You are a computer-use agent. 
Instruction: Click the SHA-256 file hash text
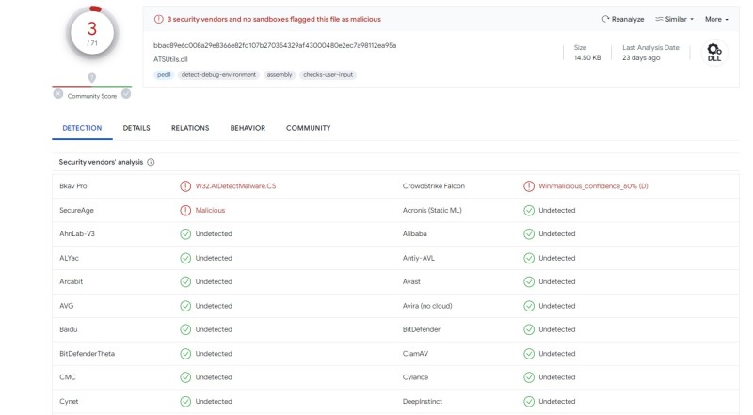pos(275,45)
